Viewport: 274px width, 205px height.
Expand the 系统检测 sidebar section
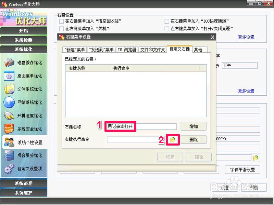[x=24, y=40]
